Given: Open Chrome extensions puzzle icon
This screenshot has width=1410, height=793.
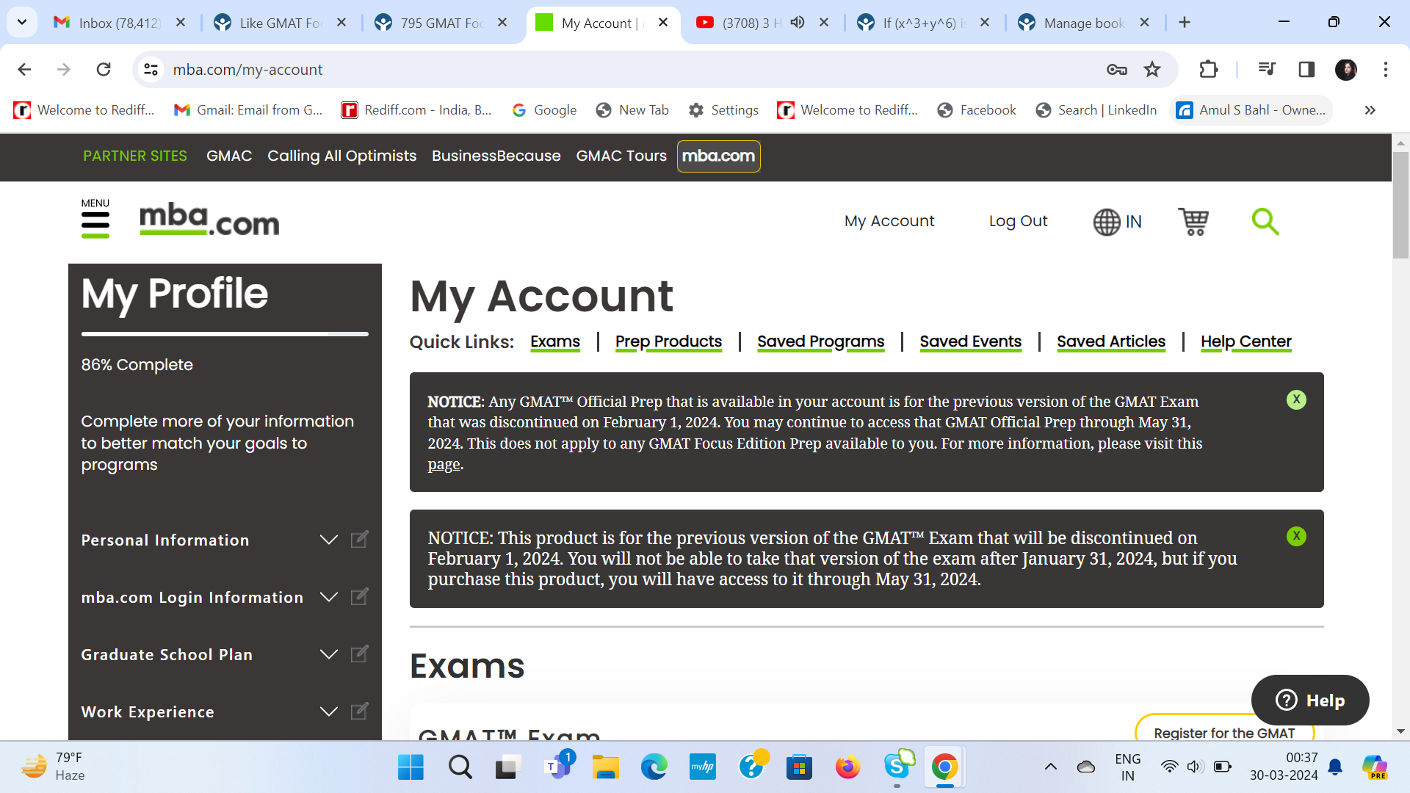Looking at the screenshot, I should pos(1208,69).
